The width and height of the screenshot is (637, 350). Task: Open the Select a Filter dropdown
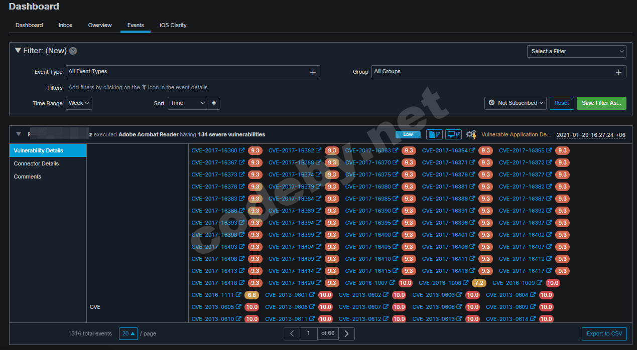tap(576, 51)
